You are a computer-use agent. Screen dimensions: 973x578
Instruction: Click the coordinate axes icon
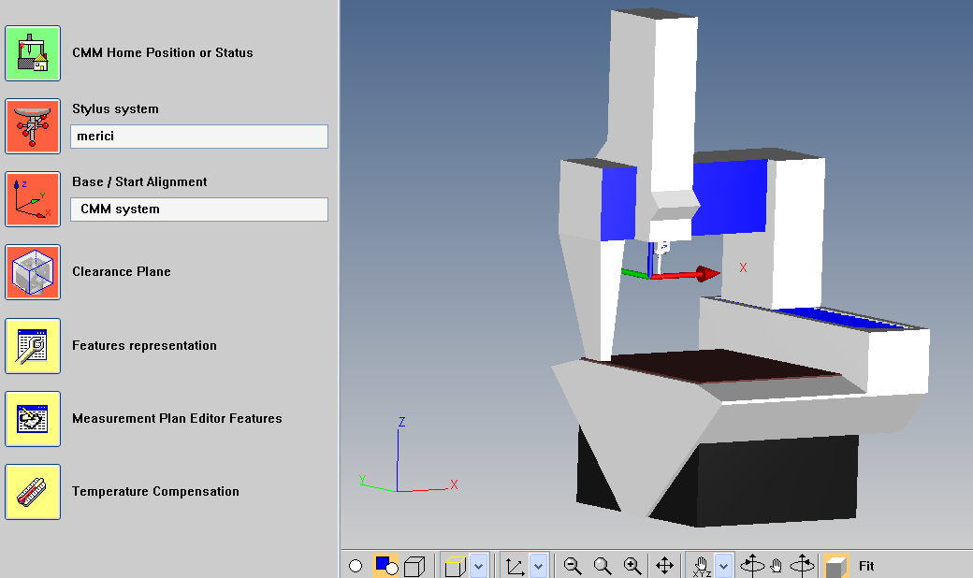point(516,566)
